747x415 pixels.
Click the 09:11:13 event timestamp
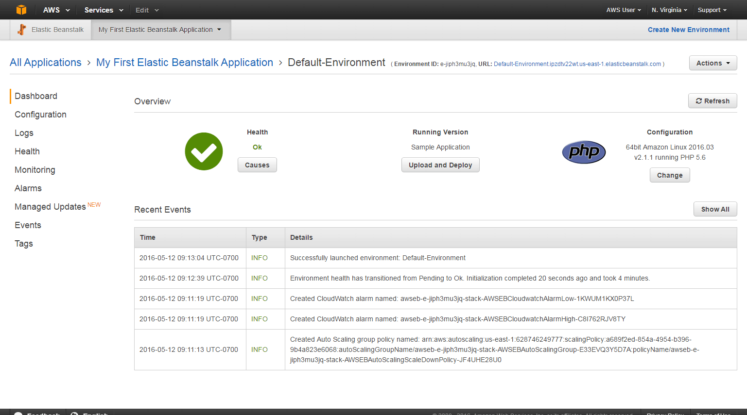[189, 349]
